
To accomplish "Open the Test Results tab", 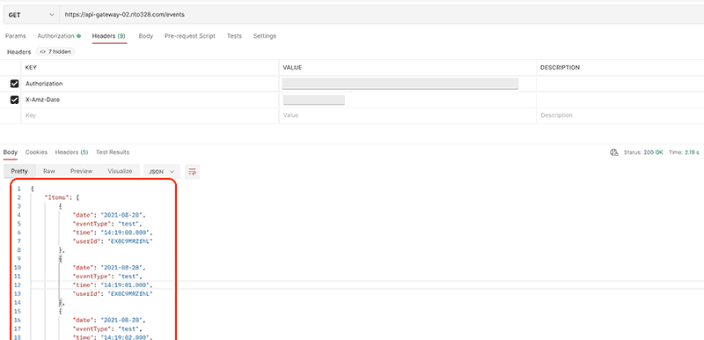I will (113, 152).
